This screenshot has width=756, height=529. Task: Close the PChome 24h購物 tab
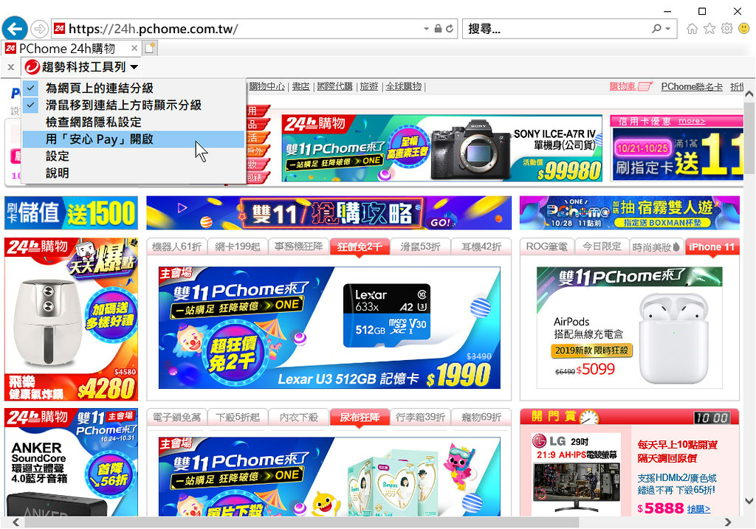(134, 48)
